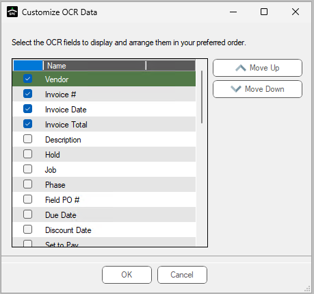Check the Job field checkbox
This screenshot has width=314, height=294.
pos(27,169)
